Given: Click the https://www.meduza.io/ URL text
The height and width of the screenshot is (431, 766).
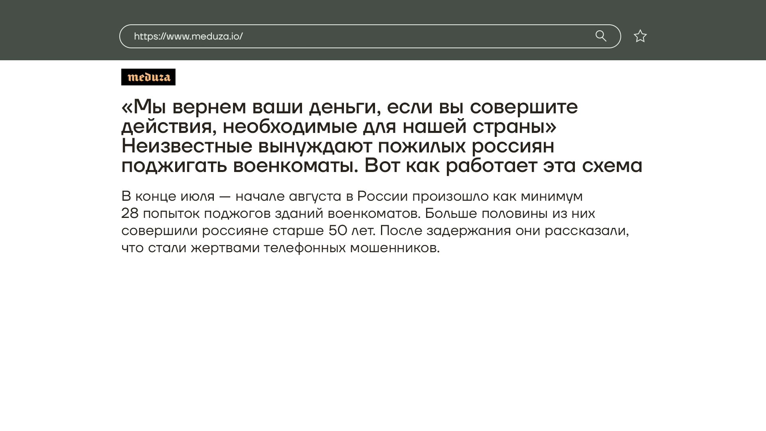Looking at the screenshot, I should click(188, 36).
